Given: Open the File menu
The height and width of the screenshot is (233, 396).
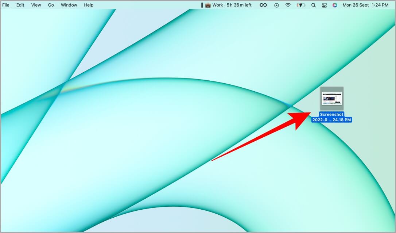Looking at the screenshot, I should point(5,5).
